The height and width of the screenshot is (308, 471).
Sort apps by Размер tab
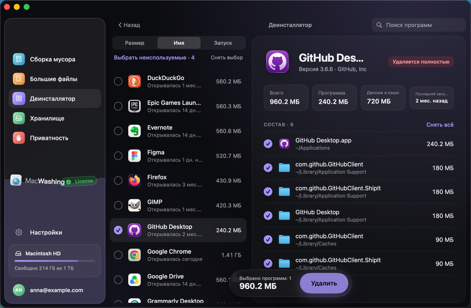click(135, 43)
